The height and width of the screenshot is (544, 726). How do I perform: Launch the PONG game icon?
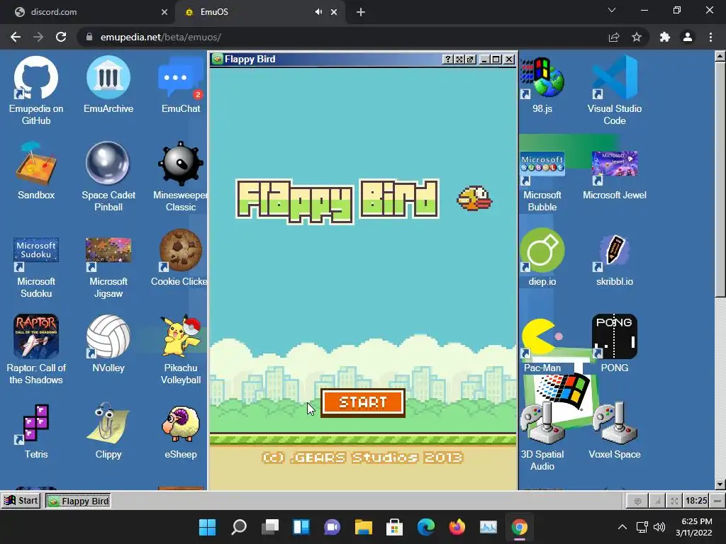click(x=615, y=344)
